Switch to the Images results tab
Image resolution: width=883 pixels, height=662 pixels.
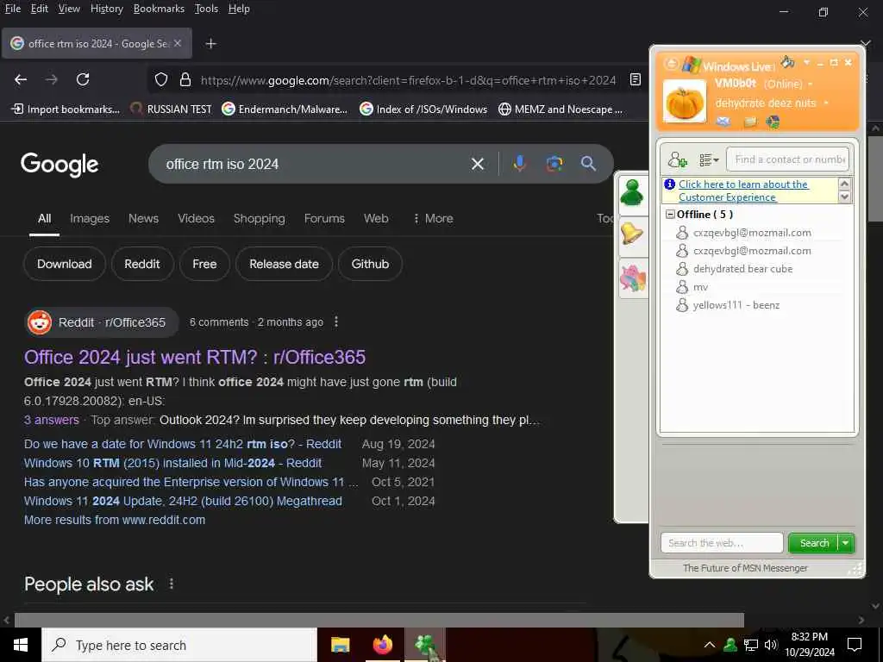click(x=90, y=218)
